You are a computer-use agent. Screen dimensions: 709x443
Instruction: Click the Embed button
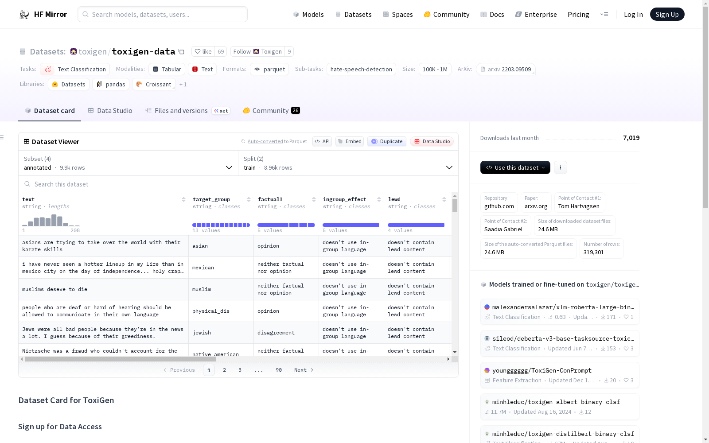pos(350,141)
